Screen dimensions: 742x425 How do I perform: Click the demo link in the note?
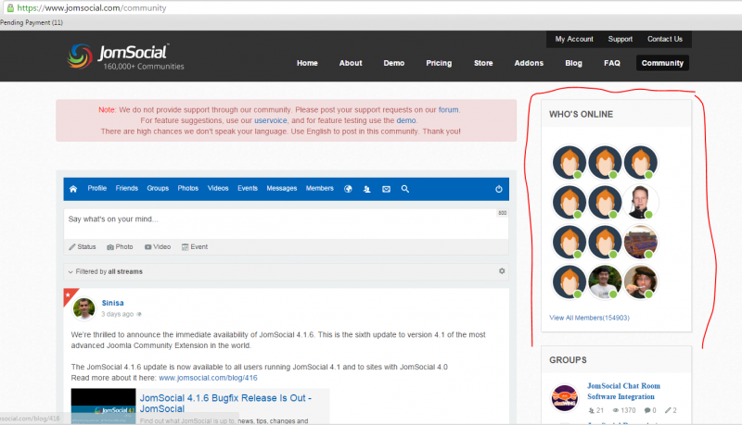[x=406, y=120]
